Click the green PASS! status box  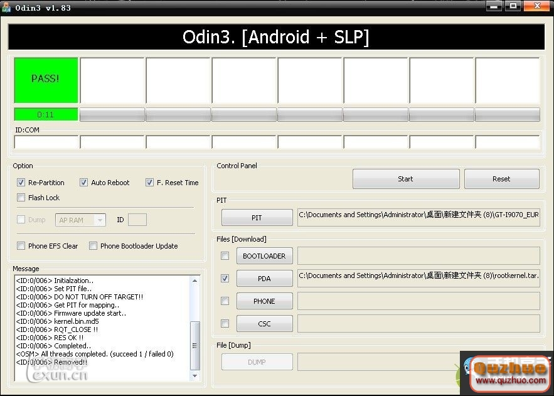coord(46,80)
